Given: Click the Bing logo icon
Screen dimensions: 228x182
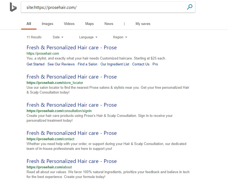Looking at the screenshot, I should click(13, 7).
